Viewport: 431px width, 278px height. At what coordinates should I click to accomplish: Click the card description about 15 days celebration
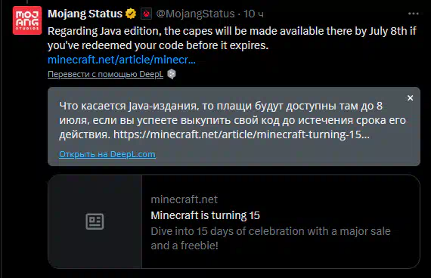[271, 239]
